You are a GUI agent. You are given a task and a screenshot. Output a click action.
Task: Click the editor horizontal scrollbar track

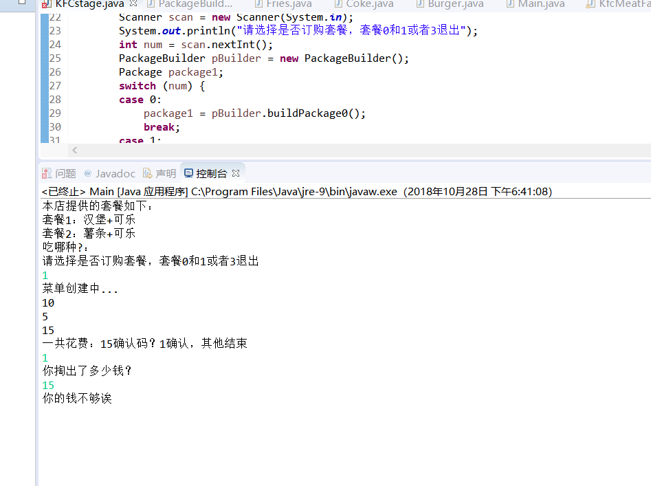357,150
